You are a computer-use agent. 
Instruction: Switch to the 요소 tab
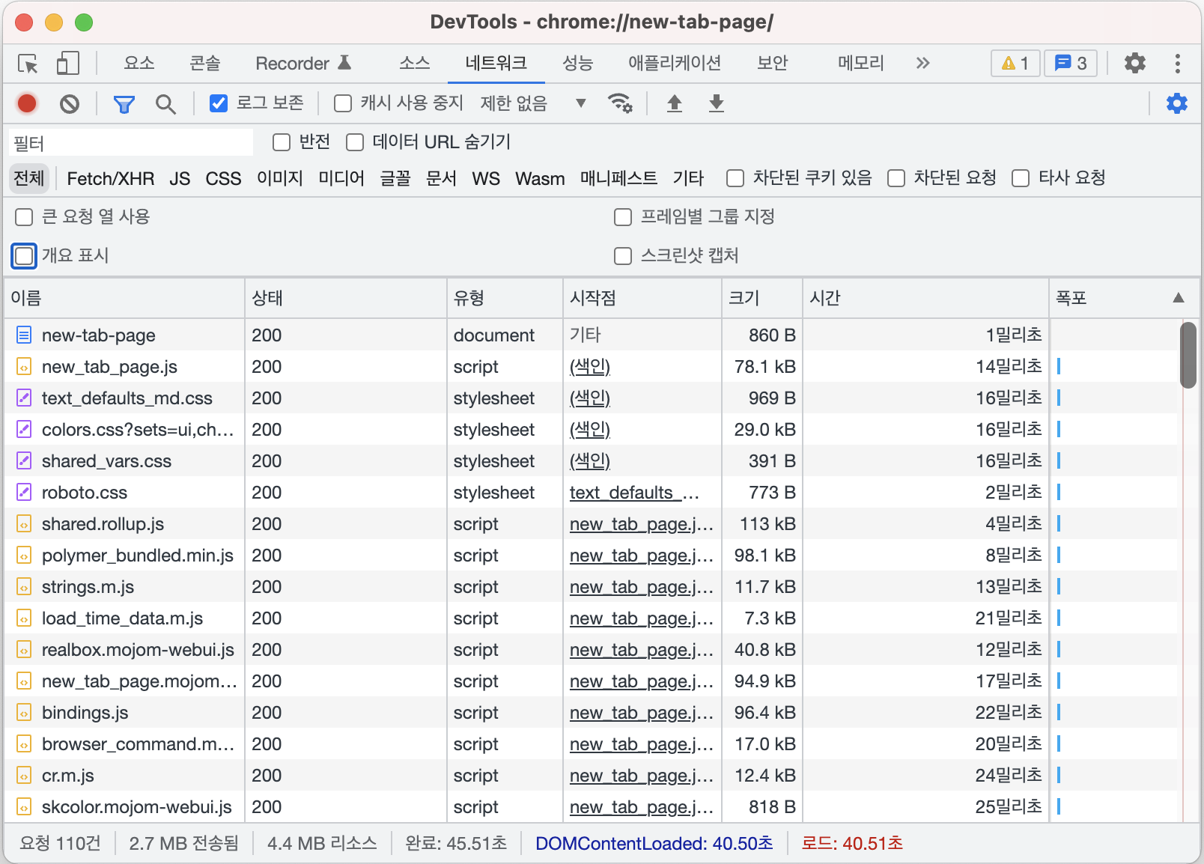(x=139, y=63)
